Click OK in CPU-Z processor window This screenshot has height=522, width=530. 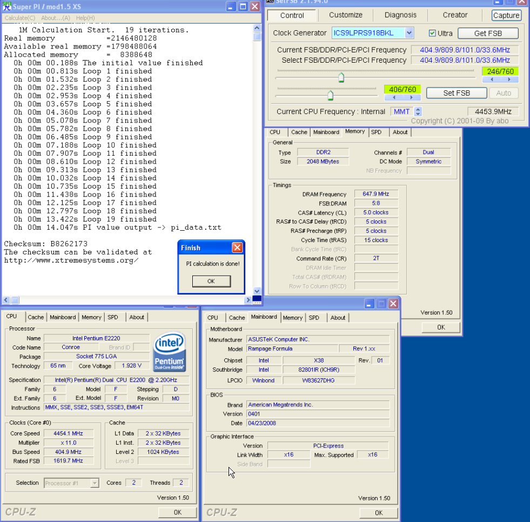click(177, 512)
